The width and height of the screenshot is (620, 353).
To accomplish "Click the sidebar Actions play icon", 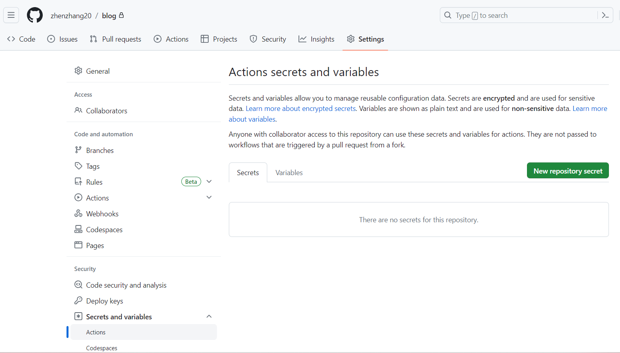I will (x=78, y=198).
